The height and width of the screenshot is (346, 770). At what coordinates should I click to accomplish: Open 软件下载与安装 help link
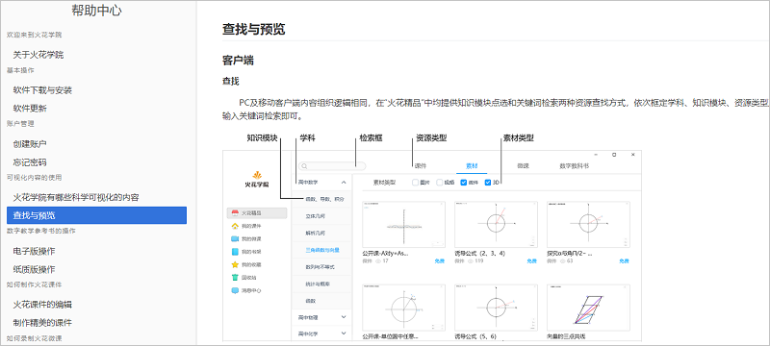point(42,90)
